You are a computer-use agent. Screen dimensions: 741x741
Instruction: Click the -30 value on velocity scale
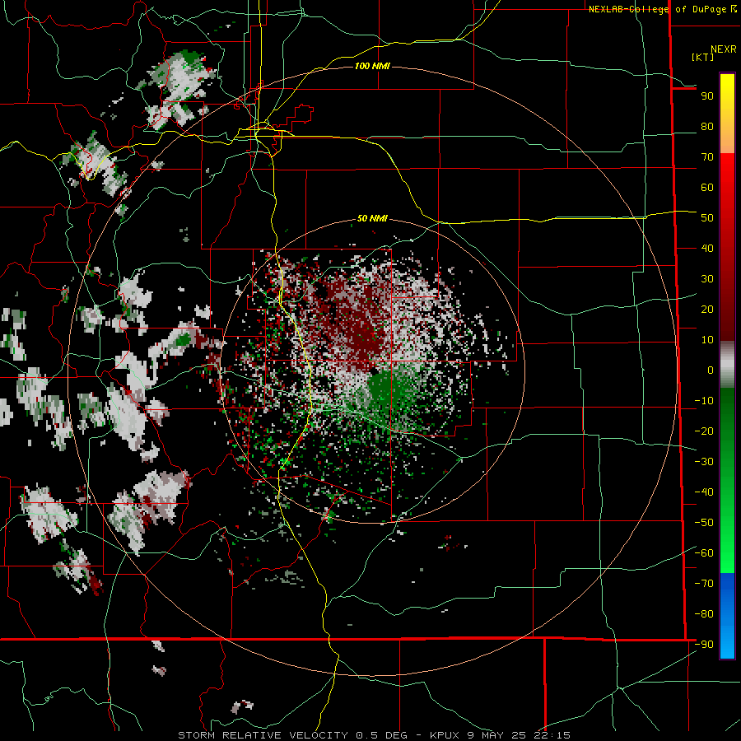704,462
